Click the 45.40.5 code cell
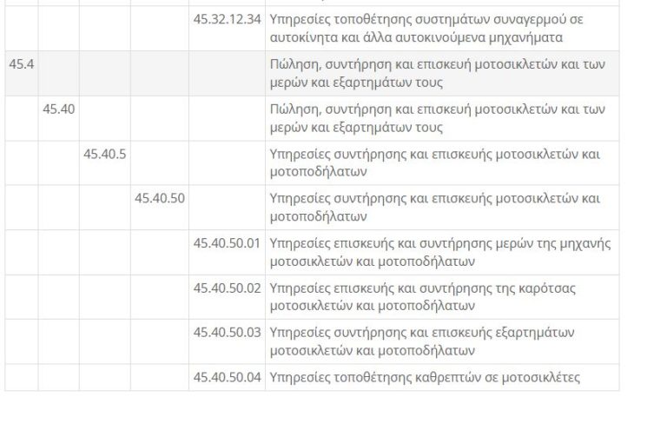Image resolution: width=667 pixels, height=437 pixels. [104, 155]
